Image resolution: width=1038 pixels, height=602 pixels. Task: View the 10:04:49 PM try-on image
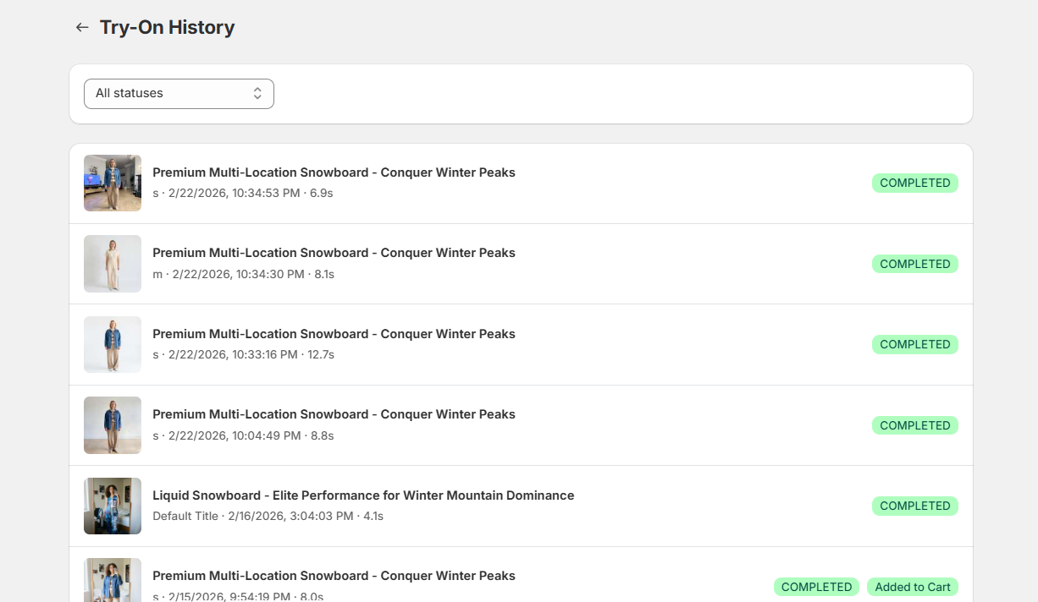point(113,425)
